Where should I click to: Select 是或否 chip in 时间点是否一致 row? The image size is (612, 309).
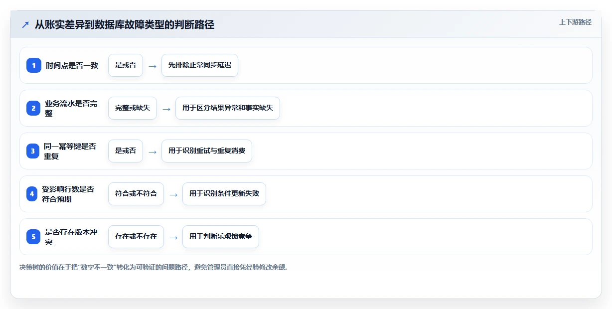(126, 65)
